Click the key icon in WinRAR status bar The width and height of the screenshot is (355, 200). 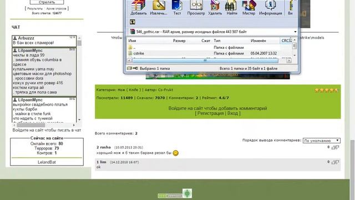pyautogui.click(x=135, y=68)
